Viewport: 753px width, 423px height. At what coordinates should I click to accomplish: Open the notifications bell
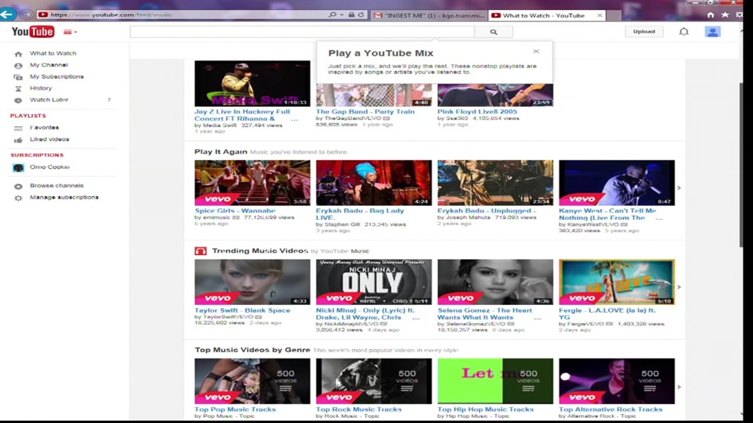coord(683,31)
